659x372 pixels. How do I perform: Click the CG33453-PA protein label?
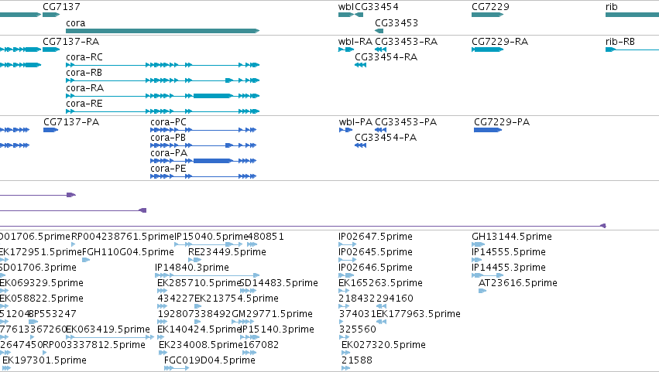[406, 122]
